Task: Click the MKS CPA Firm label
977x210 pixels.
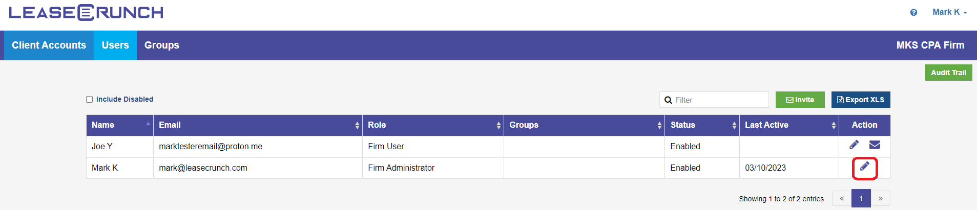Action: 930,45
